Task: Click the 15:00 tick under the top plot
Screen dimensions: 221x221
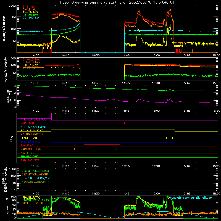Action: point(156,56)
